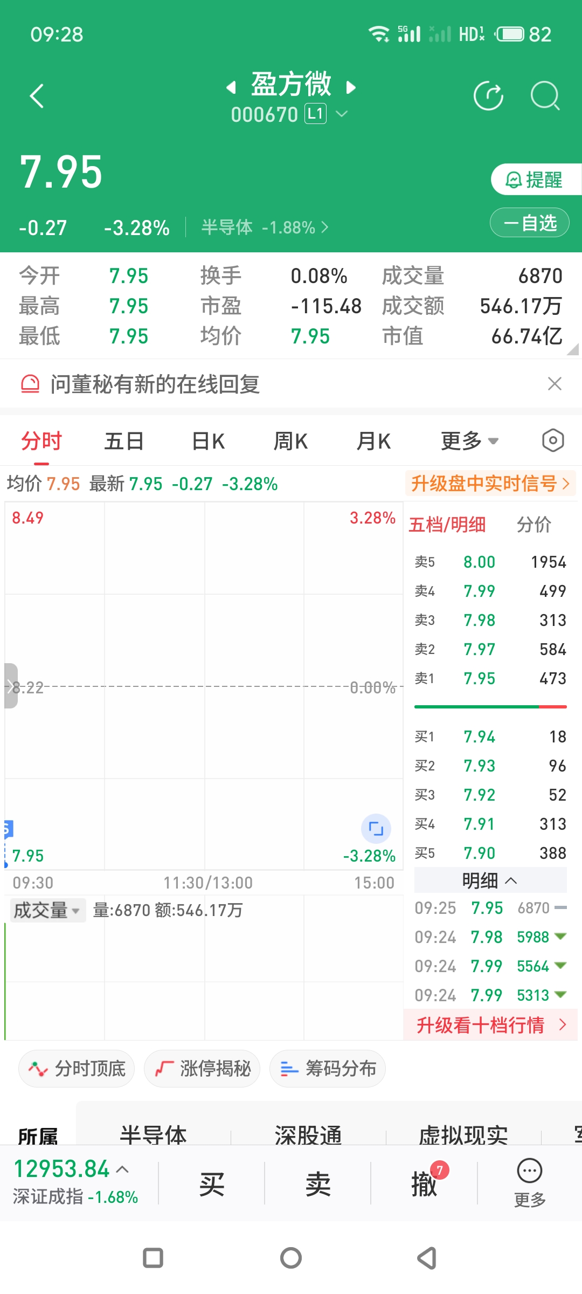
Task: Open 涨停揭秘 tool
Action: click(x=202, y=1069)
